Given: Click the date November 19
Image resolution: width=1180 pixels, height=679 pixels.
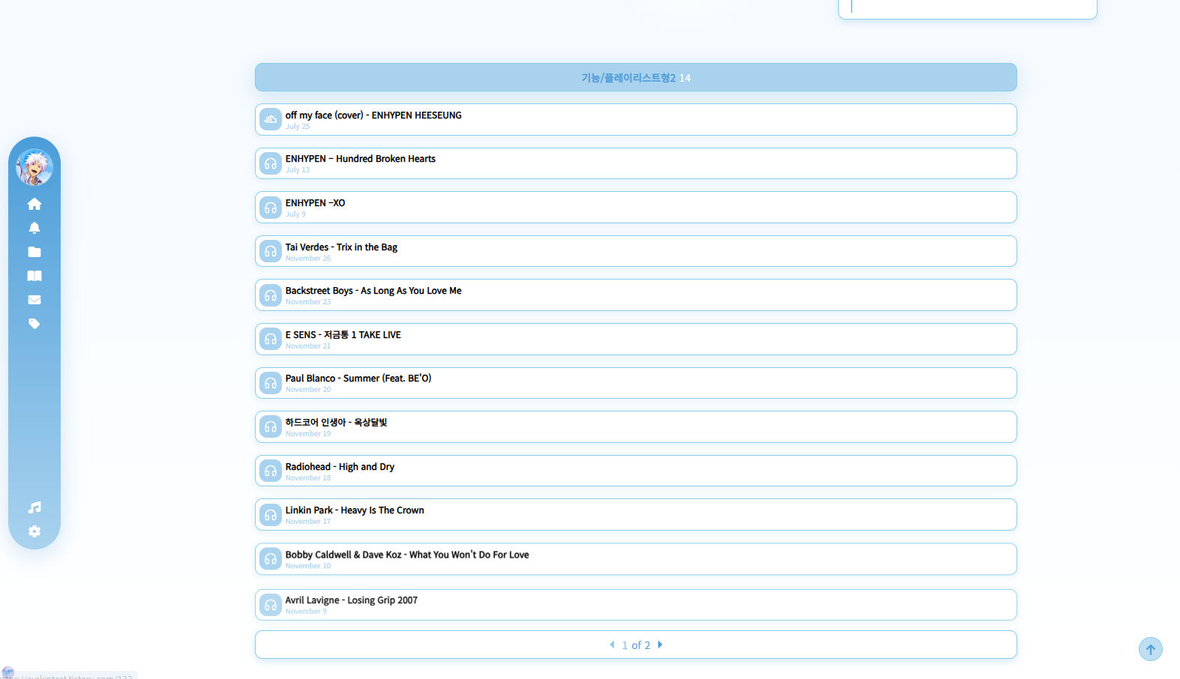Looking at the screenshot, I should [308, 434].
